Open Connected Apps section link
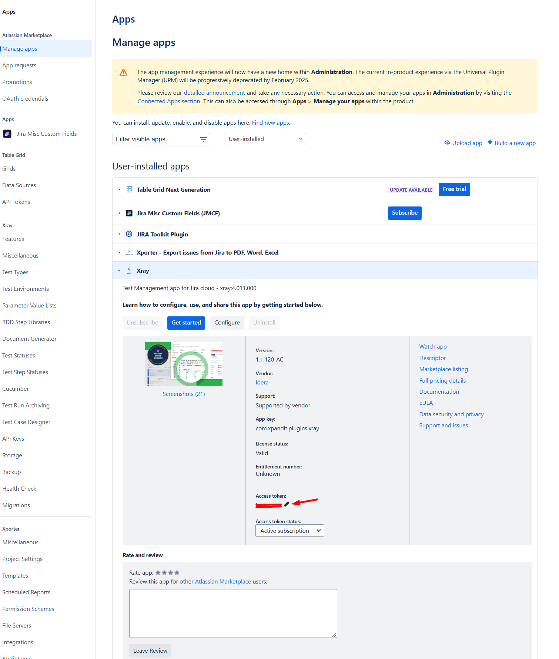This screenshot has width=559, height=659. [169, 101]
